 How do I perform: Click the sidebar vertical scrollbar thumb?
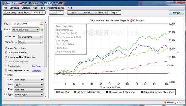tap(46, 45)
